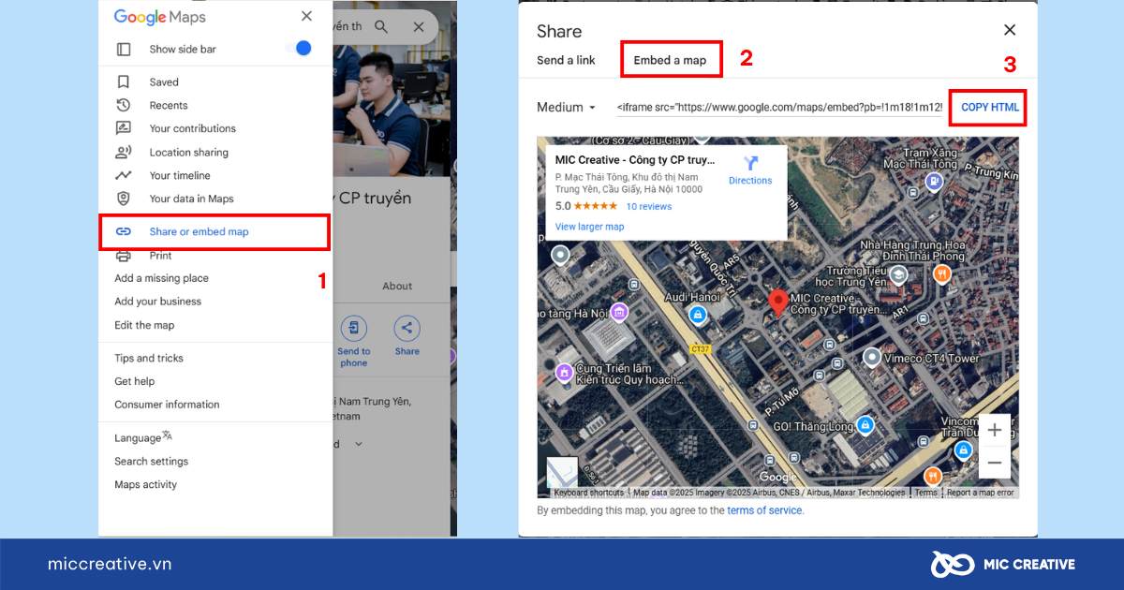Screen dimensions: 1124x590
Task: Click Keyboard shortcuts on the map
Action: tap(588, 493)
